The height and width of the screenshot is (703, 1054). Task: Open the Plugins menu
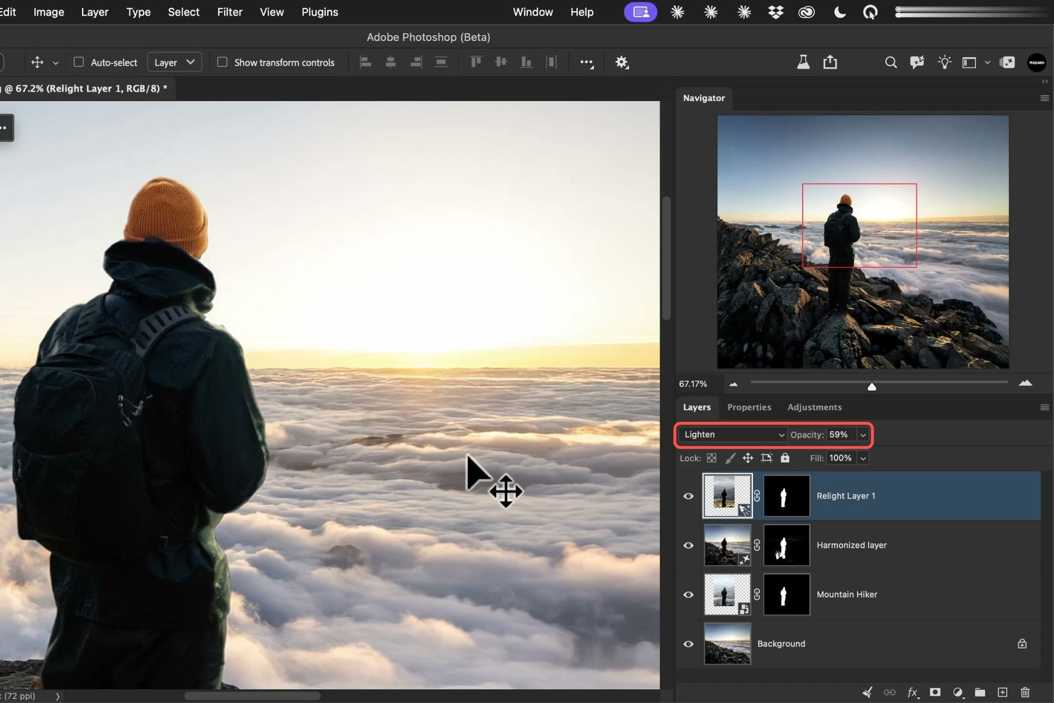coord(320,12)
